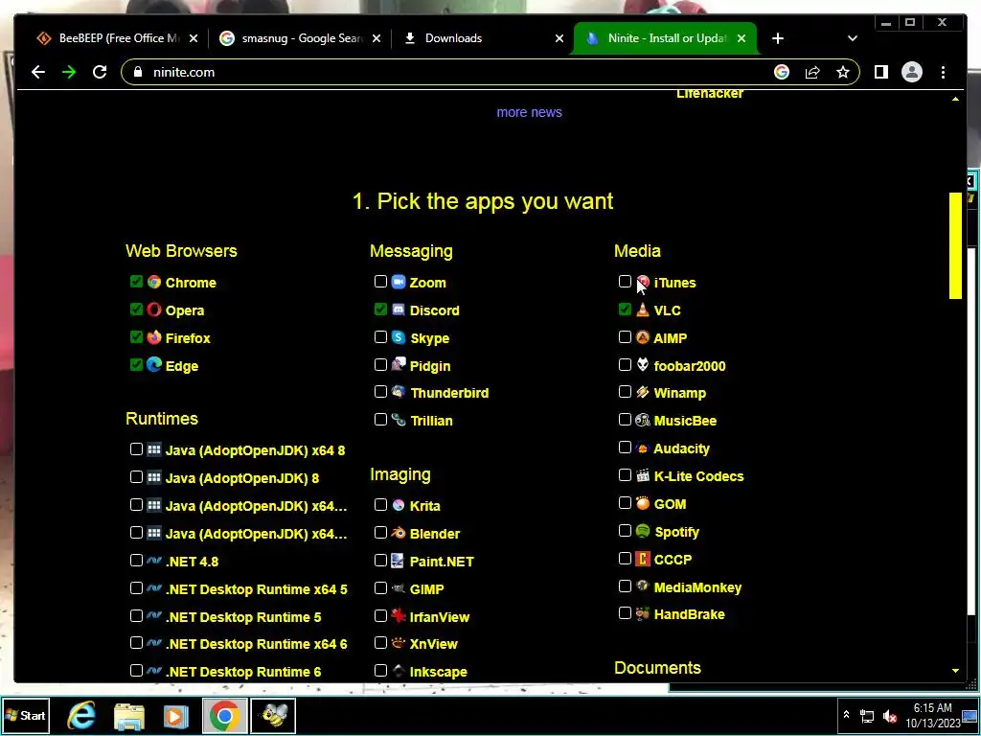Click the GOM player icon
The height and width of the screenshot is (736, 981).
pos(643,503)
